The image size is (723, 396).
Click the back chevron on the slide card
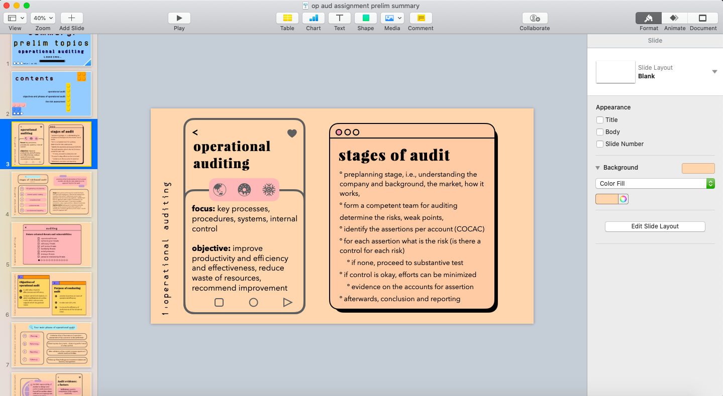pos(195,133)
